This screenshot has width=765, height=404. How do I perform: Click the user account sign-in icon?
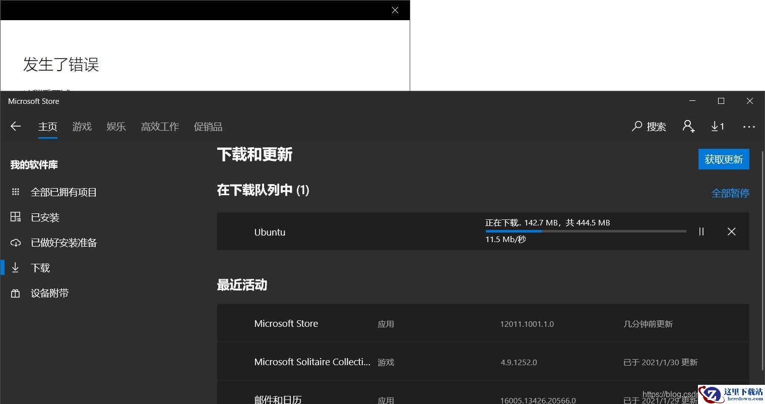tap(688, 127)
